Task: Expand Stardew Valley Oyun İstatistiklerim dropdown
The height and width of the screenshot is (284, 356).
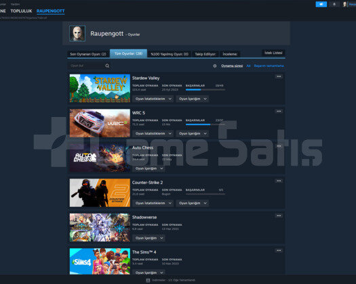Action: [x=153, y=99]
